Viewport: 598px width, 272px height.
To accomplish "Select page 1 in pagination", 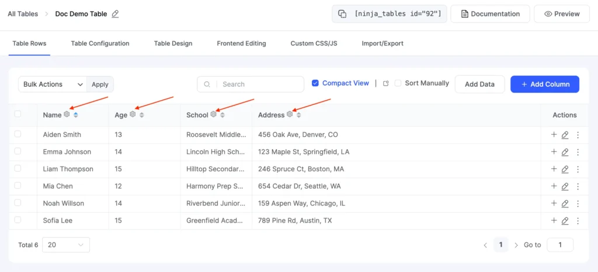I will [x=500, y=245].
